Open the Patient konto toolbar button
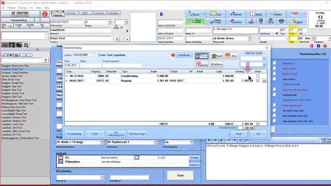 (216, 21)
